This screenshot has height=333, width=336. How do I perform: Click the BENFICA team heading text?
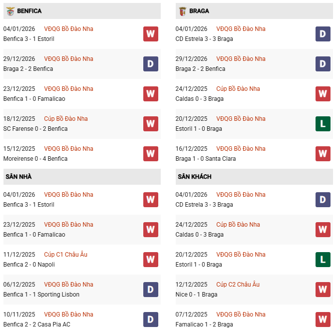point(29,11)
